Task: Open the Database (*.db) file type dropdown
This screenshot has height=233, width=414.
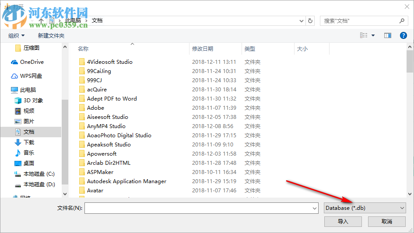Action: (365, 208)
